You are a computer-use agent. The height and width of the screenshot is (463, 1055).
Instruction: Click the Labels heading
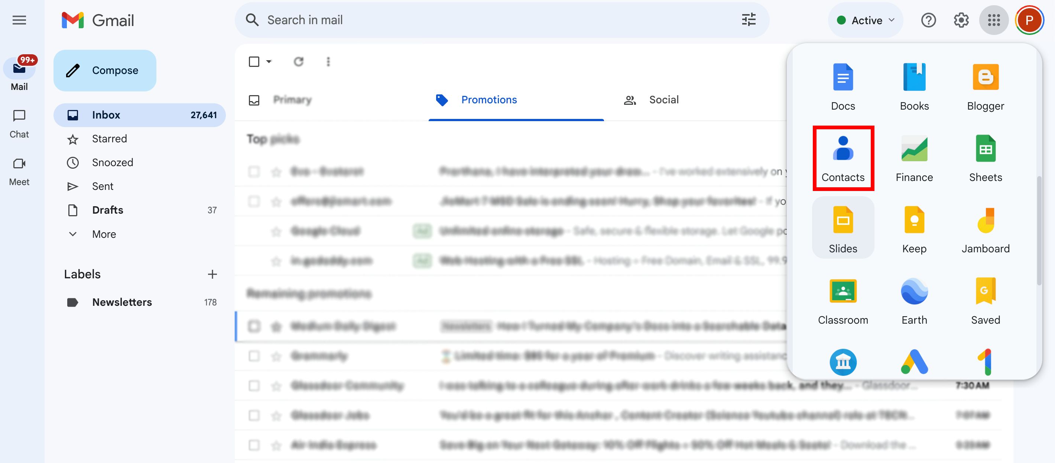82,274
